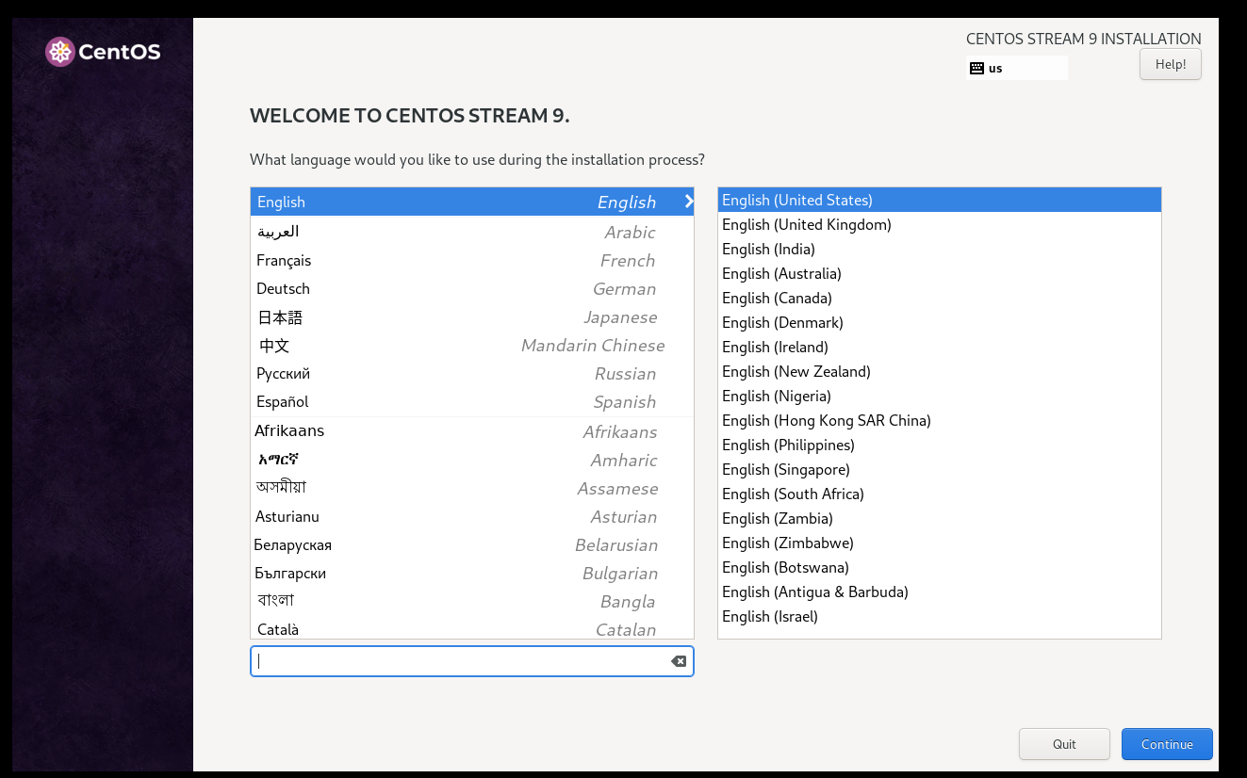Viewport: 1247px width, 778px height.
Task: Select English (Australia) locale
Action: [x=940, y=273]
